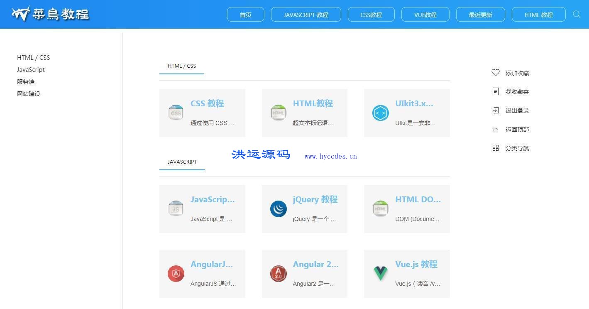Click description text 'AngularJS 通过...'
Screen dimensions: 589x309
coord(213,284)
